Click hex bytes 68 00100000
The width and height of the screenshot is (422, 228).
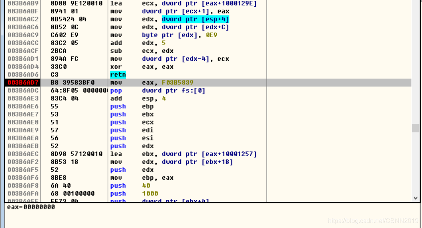(72, 194)
